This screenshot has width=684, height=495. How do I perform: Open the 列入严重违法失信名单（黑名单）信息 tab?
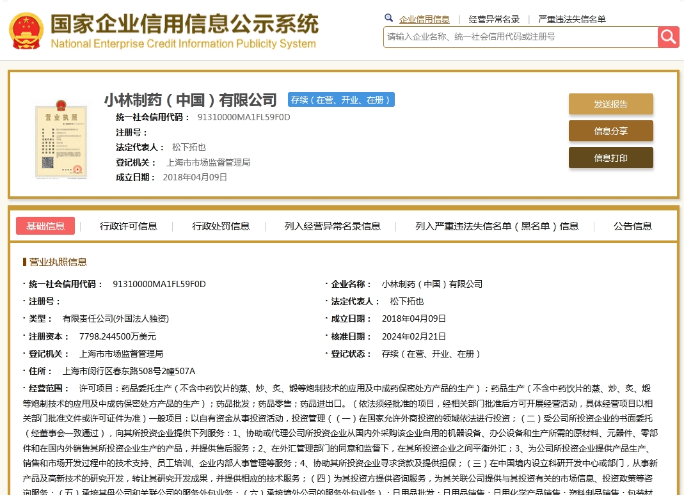pos(497,226)
